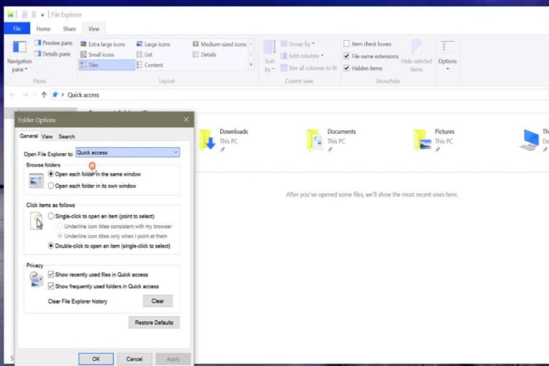Select Single-click to open an item
The height and width of the screenshot is (366, 549).
(51, 216)
